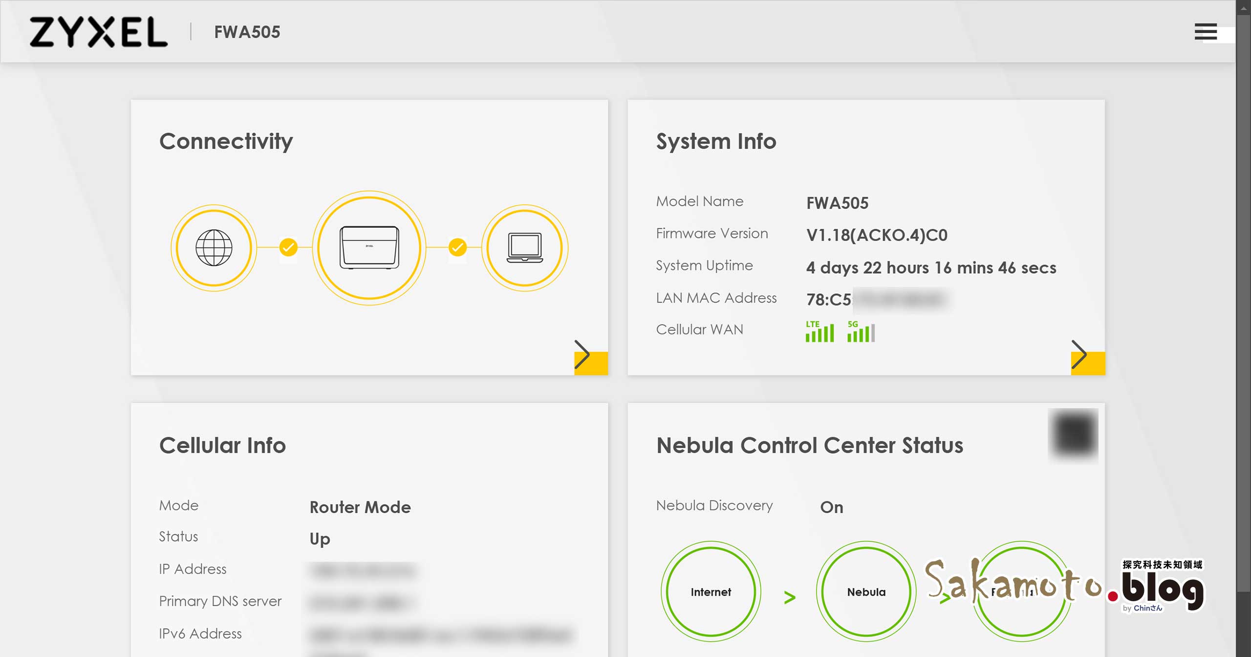Click the Primary DNS server label
Screen dimensions: 1251x657
[x=220, y=601]
